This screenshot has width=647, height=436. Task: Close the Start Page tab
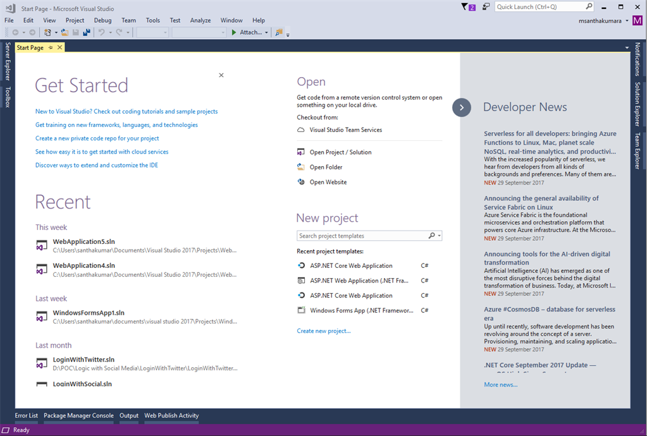[x=60, y=47]
